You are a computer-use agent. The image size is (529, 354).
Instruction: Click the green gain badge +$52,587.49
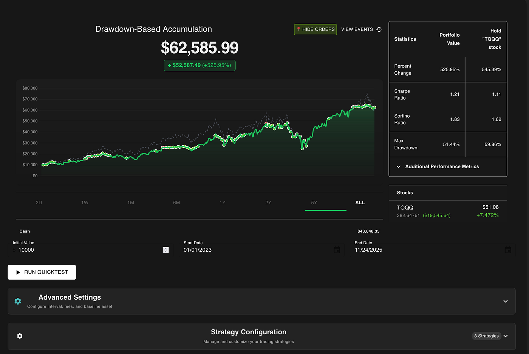(x=200, y=65)
